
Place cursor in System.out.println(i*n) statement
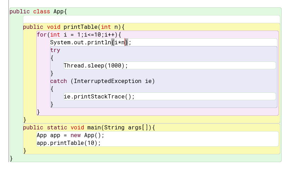[x=91, y=43]
